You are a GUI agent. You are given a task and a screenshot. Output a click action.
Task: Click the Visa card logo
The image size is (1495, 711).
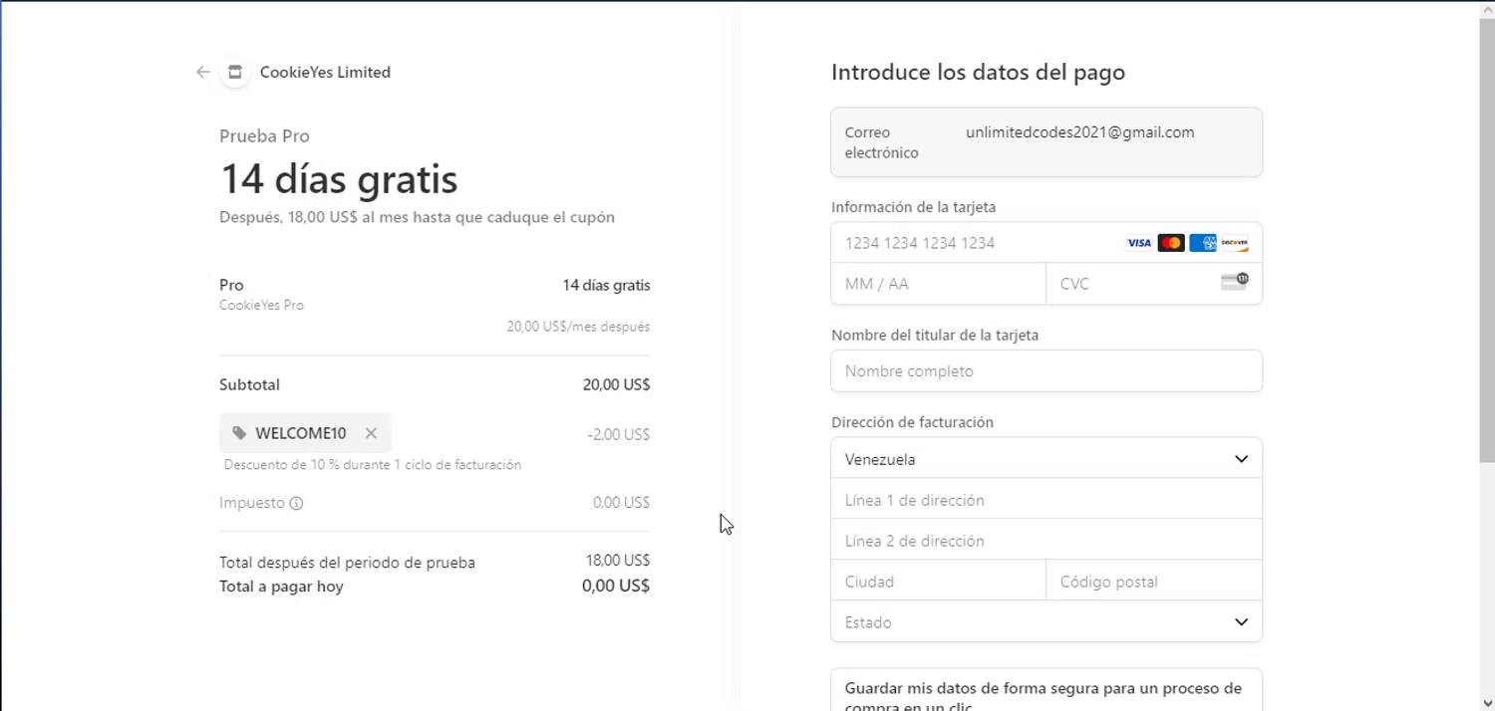(x=1139, y=243)
